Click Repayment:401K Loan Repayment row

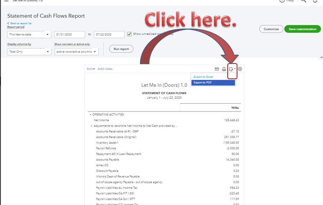[164, 154]
